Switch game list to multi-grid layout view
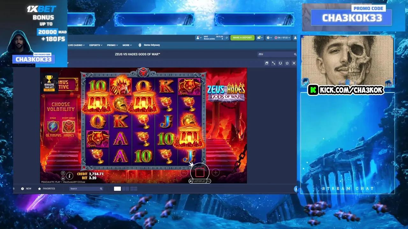This screenshot has width=408, height=229. pyautogui.click(x=134, y=188)
